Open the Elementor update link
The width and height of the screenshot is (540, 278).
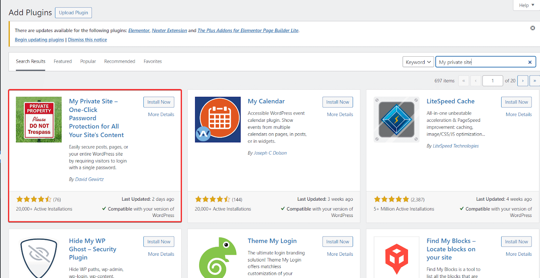[139, 30]
